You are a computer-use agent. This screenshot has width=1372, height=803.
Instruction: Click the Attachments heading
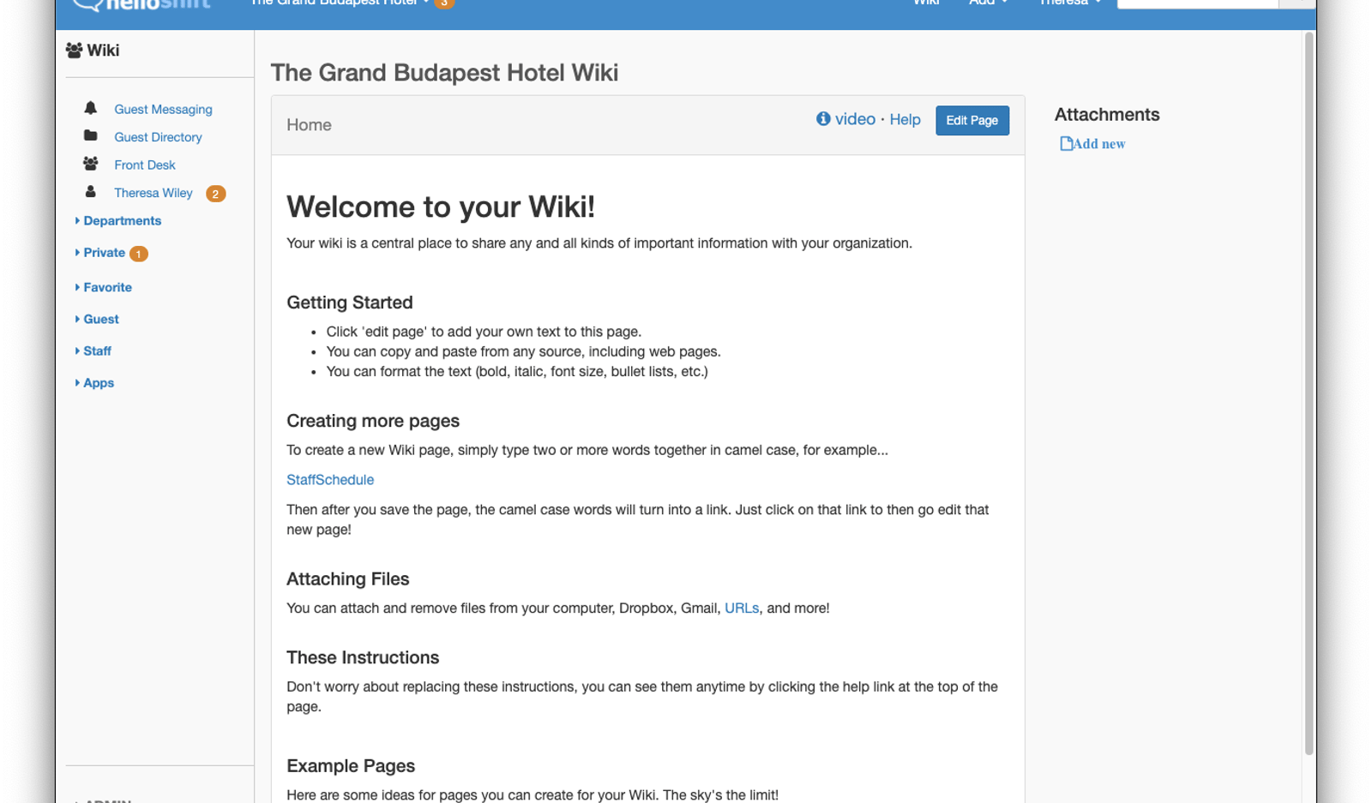coord(1107,114)
